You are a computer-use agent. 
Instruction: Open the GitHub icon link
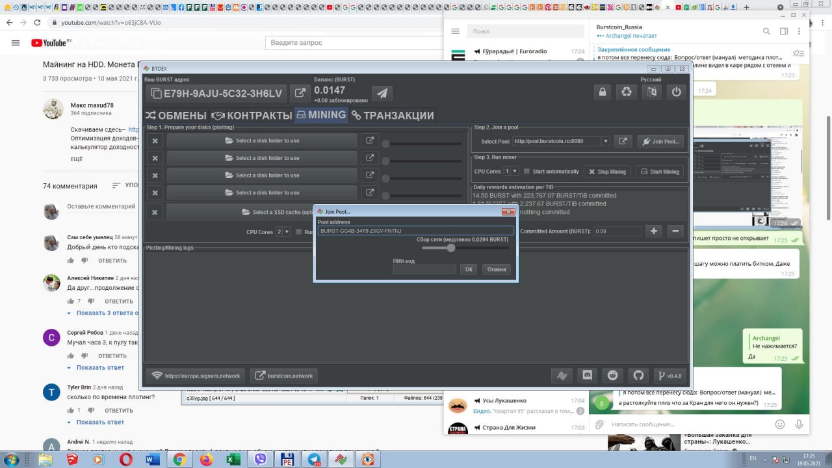pyautogui.click(x=638, y=375)
